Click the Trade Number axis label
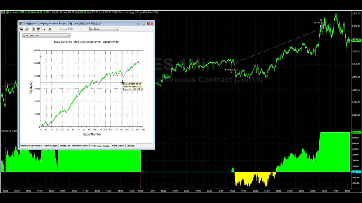Viewport: 362px width, 203px height. tap(92, 134)
